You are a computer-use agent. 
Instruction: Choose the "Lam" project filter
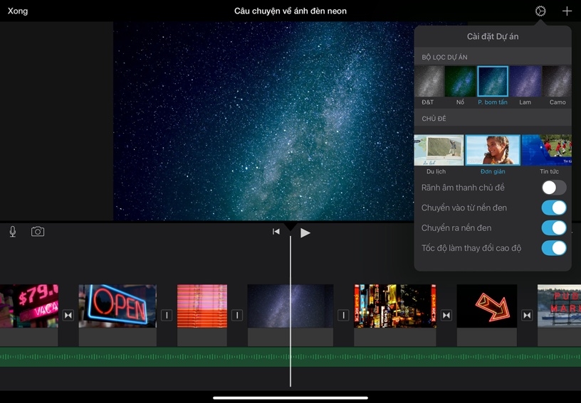[x=525, y=82]
